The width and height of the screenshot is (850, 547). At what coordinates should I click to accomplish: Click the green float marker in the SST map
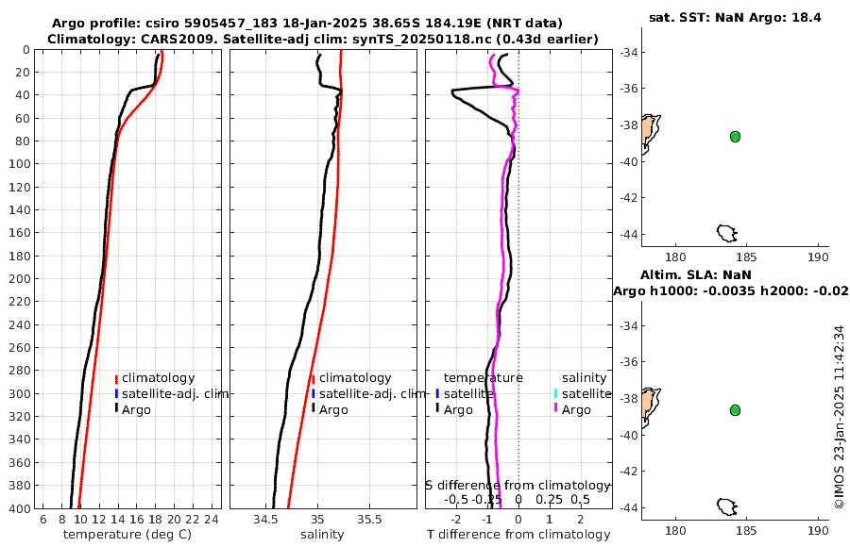tap(735, 137)
